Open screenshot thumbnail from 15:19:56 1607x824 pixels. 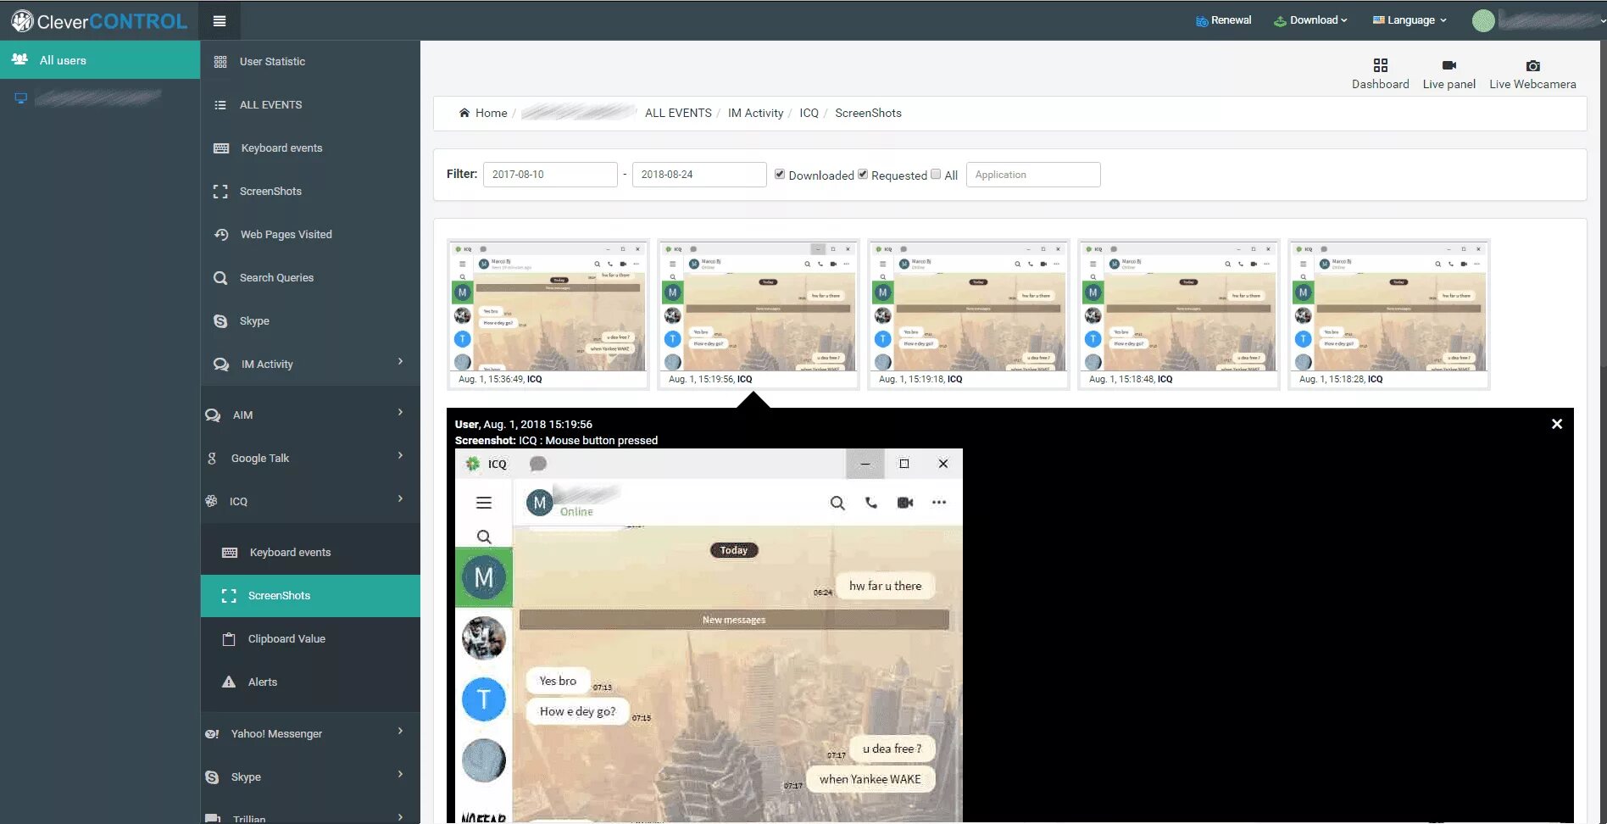[759, 315]
